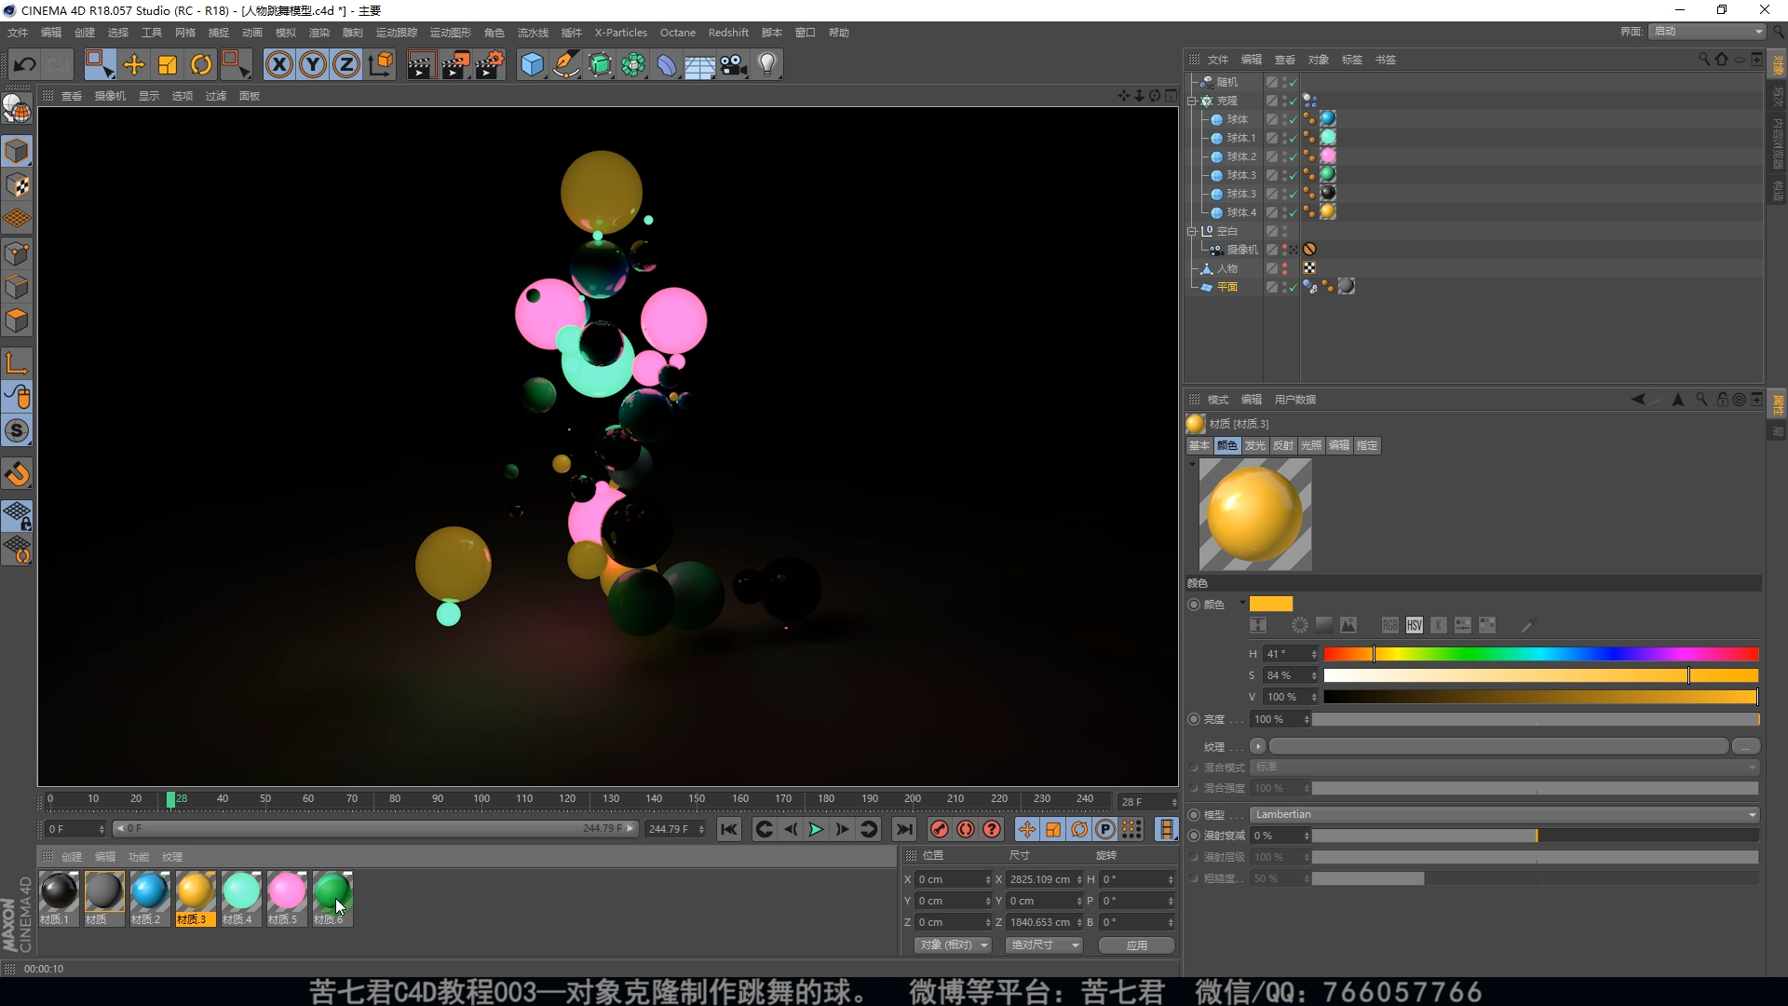Collapse the 克隆 cloner hierarchy

1191,101
